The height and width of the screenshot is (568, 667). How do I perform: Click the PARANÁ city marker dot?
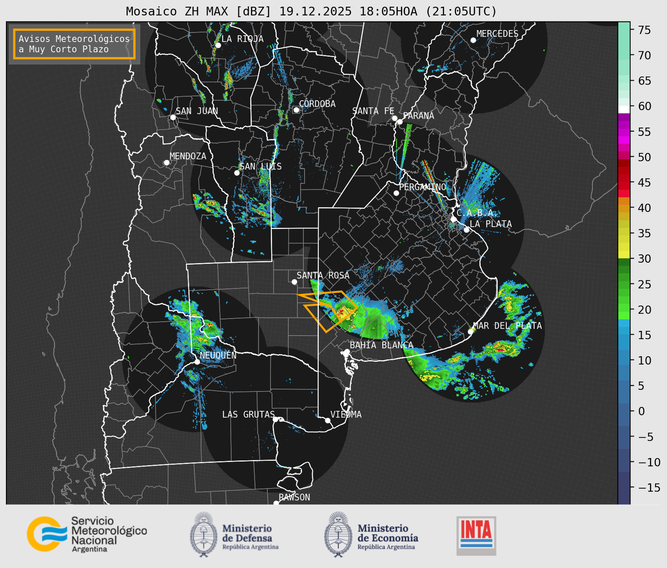pos(400,122)
